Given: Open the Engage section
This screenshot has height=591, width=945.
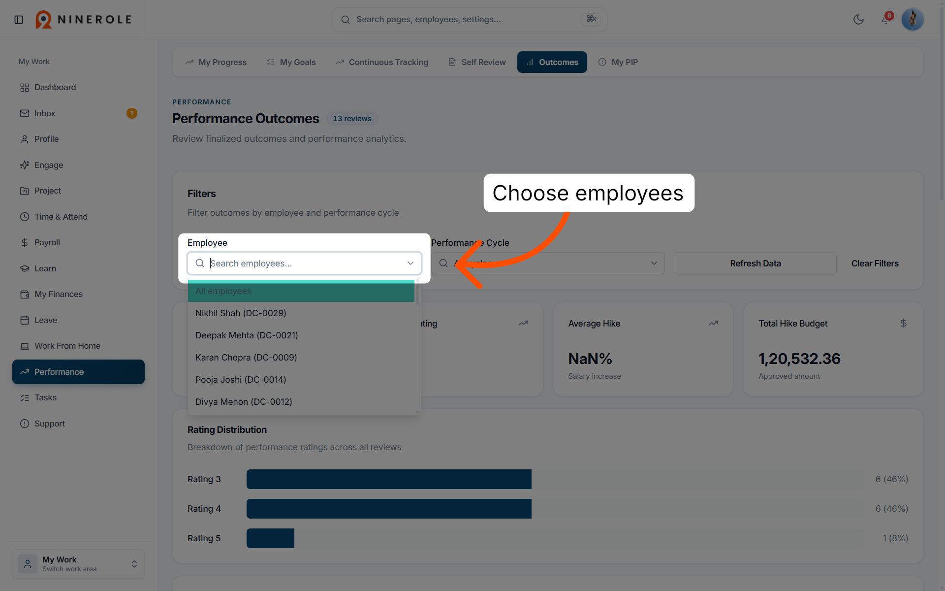Looking at the screenshot, I should [79, 165].
